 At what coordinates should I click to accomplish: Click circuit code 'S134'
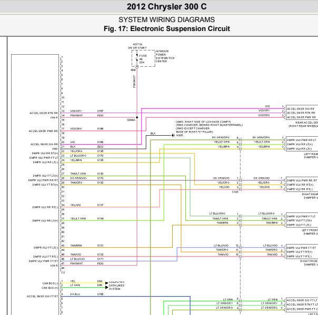coord(100,219)
